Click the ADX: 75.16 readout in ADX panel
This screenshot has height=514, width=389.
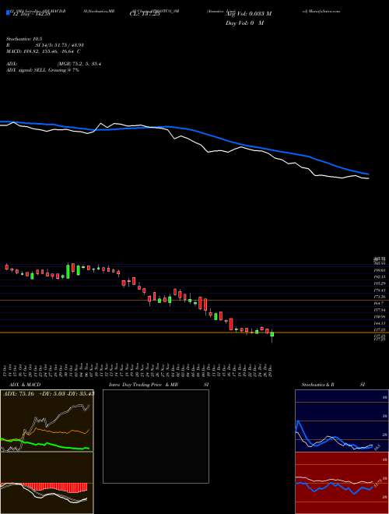(x=19, y=394)
